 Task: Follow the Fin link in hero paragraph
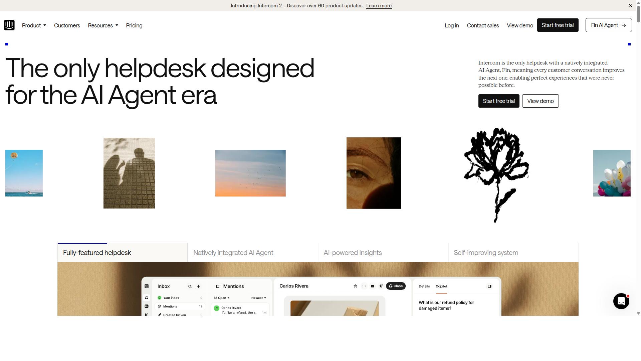coord(506,70)
